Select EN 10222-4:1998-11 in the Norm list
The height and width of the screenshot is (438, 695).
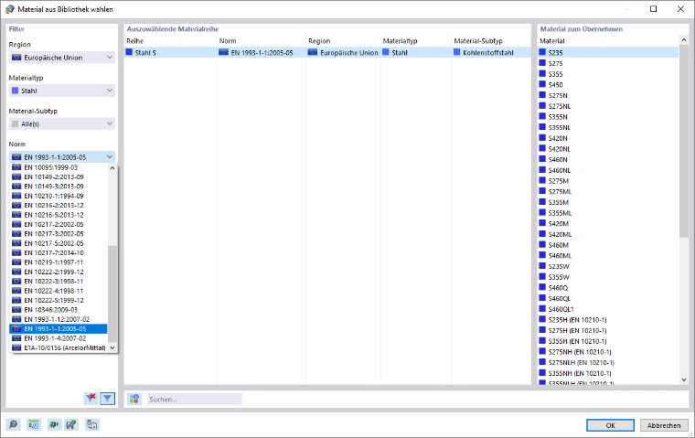pos(59,291)
